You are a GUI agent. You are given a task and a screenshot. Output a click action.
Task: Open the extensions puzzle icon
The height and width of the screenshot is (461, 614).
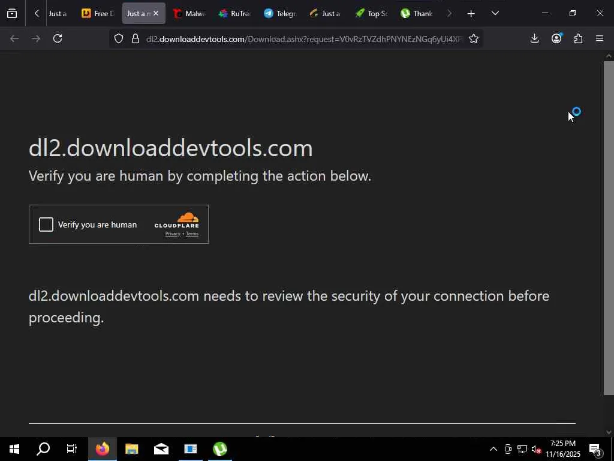coord(578,38)
